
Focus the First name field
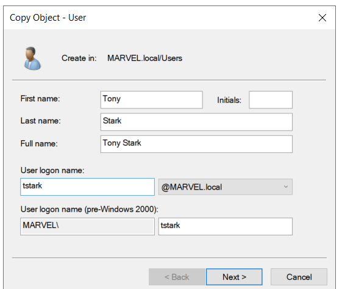tap(152, 100)
